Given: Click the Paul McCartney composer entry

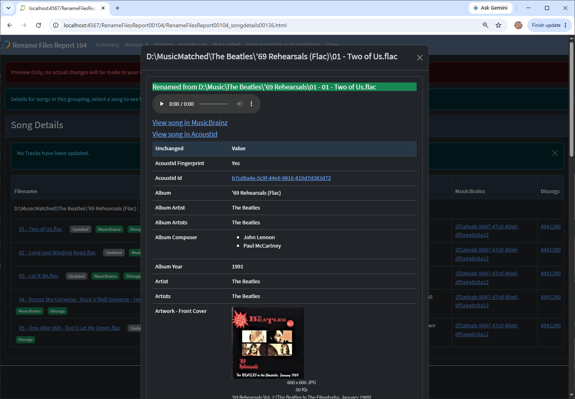Looking at the screenshot, I should tap(262, 246).
